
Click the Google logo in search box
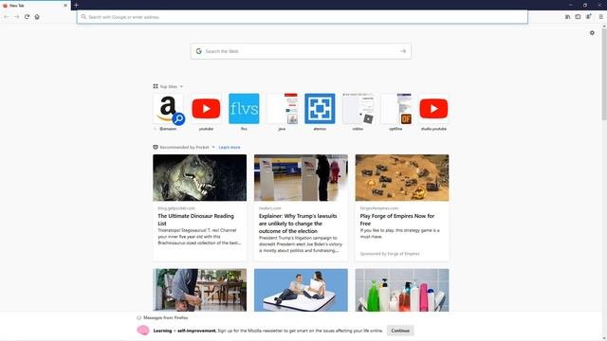pyautogui.click(x=198, y=51)
